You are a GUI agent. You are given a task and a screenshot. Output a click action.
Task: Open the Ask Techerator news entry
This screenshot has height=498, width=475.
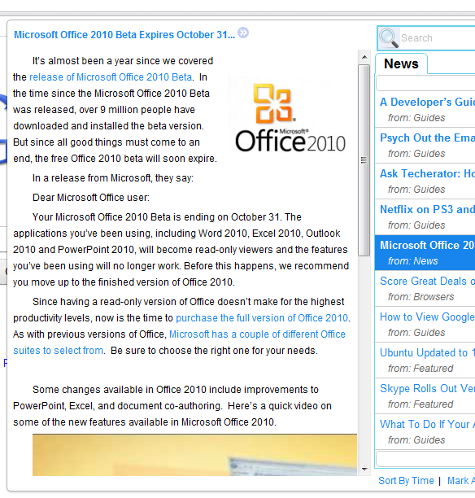coord(425,181)
